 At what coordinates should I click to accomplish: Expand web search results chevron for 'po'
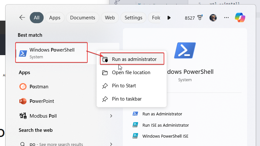pos(111,144)
